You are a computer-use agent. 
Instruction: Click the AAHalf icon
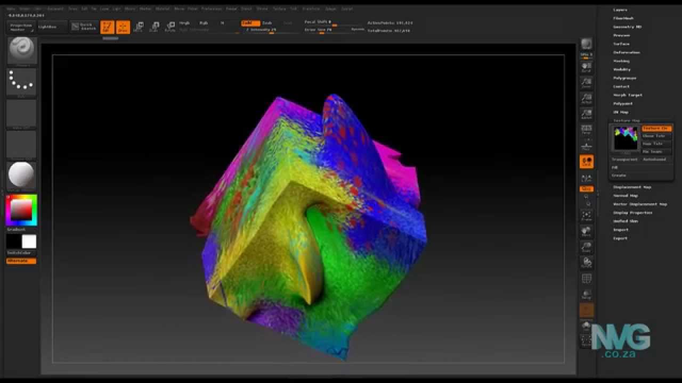coord(587,114)
